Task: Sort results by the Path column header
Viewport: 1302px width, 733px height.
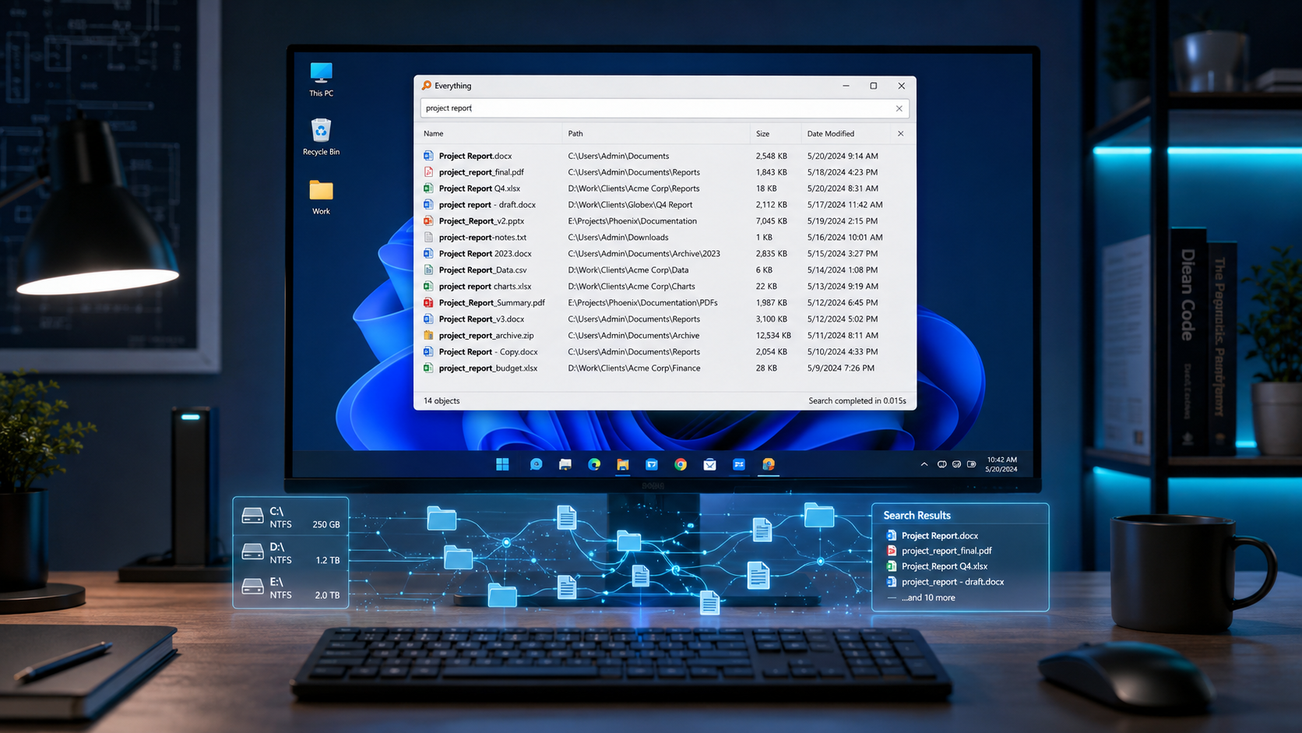Action: (575, 134)
